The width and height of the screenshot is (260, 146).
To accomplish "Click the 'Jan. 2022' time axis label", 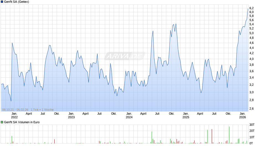I will (14, 115).
